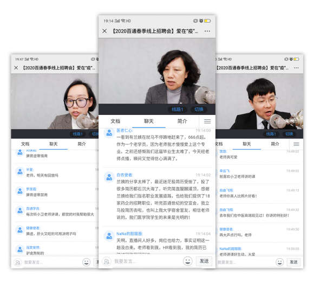
Task: Tap left phone's video of woman with glasses
Action: 55,101
